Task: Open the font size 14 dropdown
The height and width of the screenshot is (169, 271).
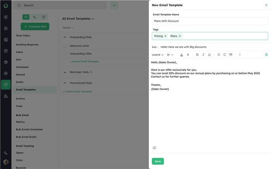Action: (x=170, y=55)
